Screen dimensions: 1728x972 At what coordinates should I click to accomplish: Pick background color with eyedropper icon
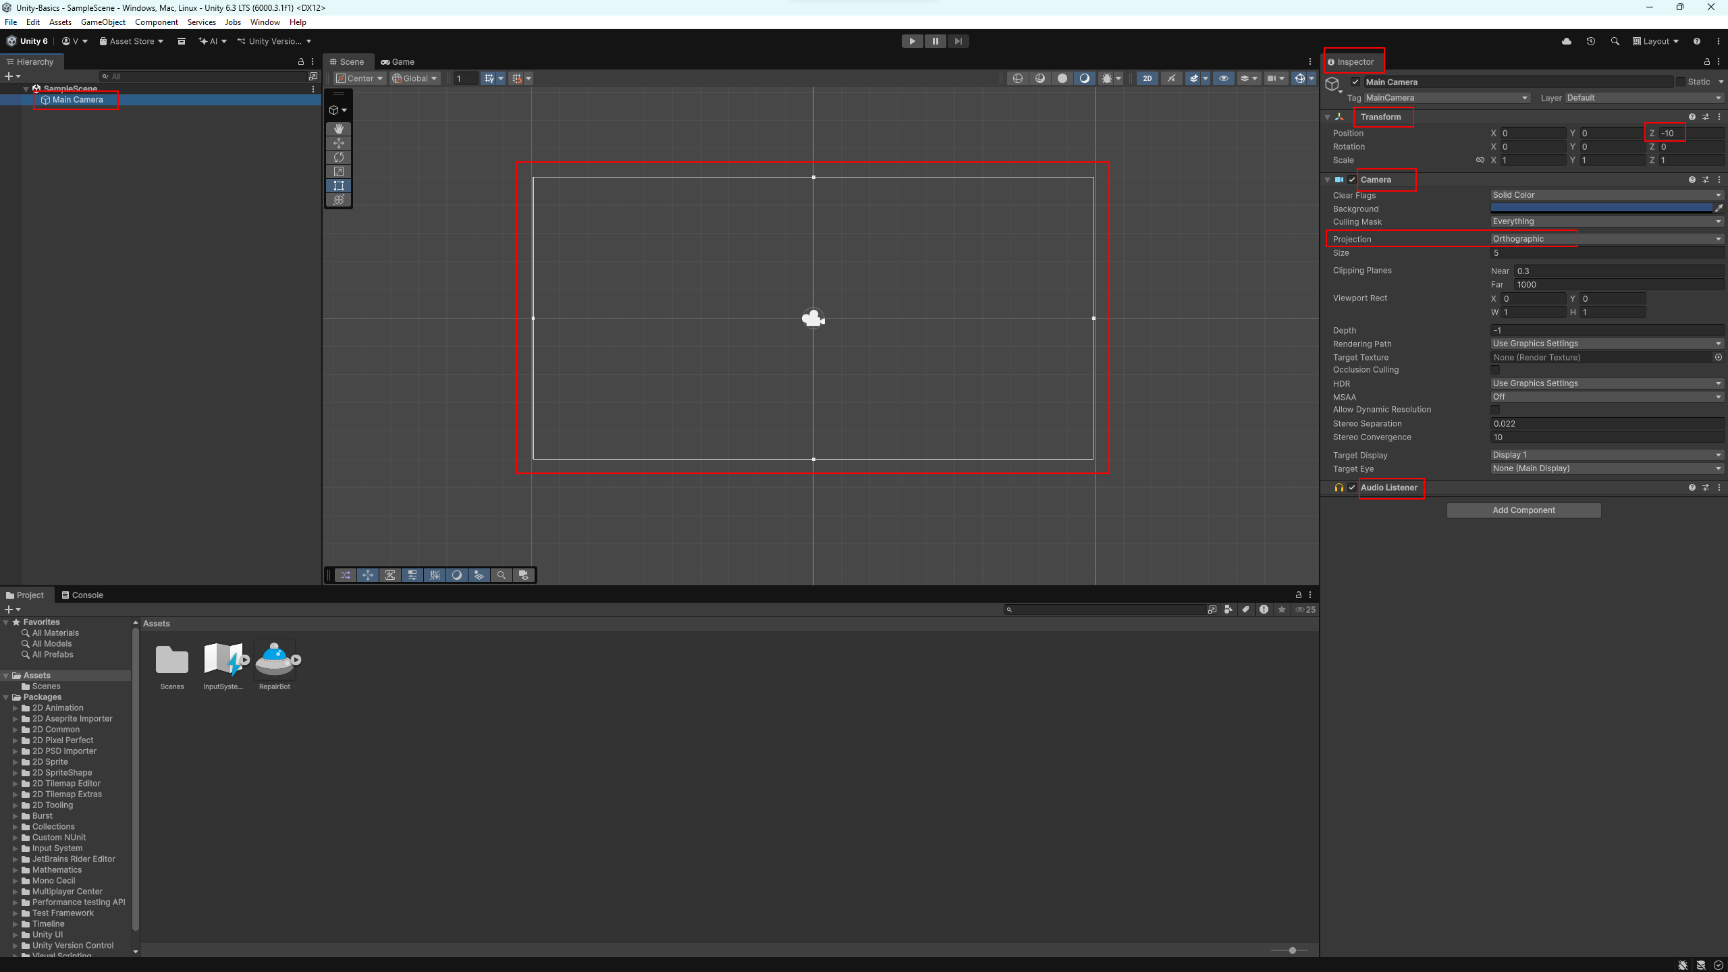point(1719,209)
